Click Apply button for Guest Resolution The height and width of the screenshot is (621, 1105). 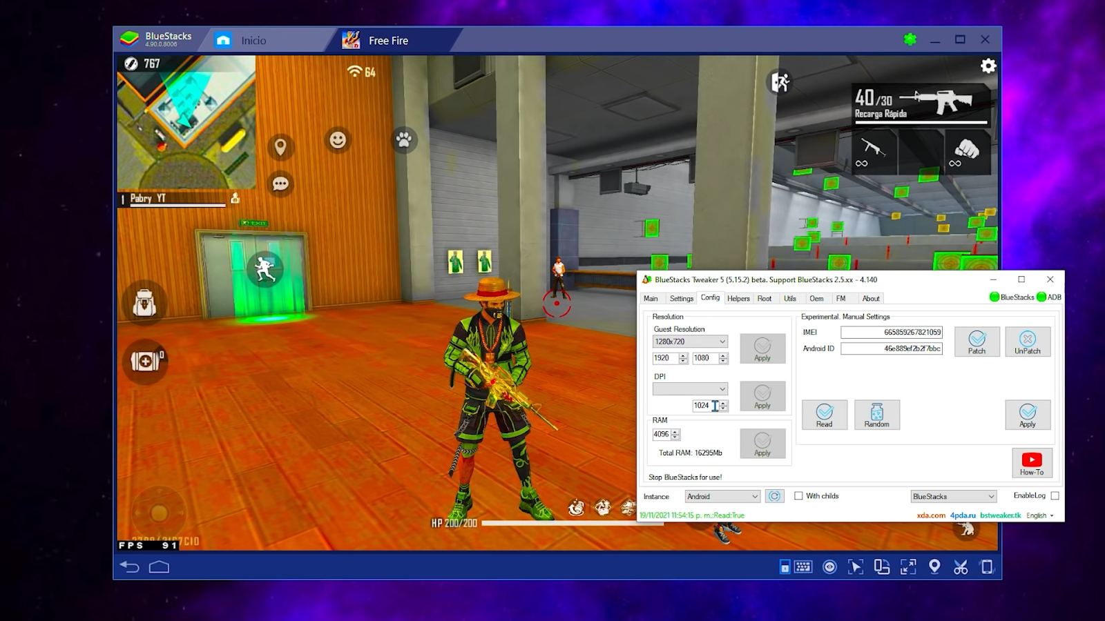pyautogui.click(x=762, y=348)
